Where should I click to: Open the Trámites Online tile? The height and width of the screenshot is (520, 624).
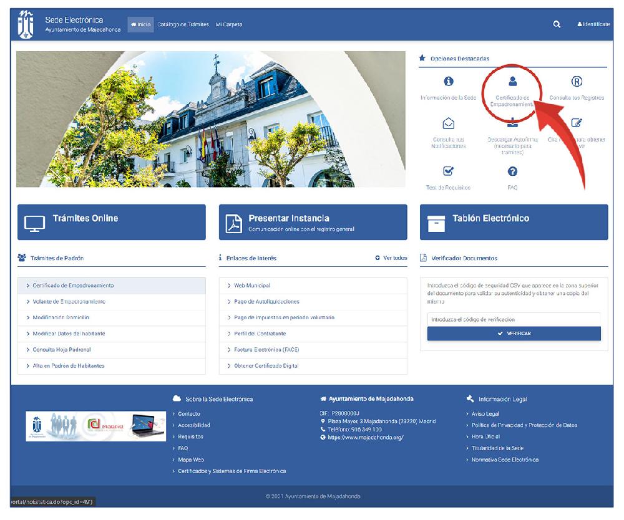tap(111, 222)
